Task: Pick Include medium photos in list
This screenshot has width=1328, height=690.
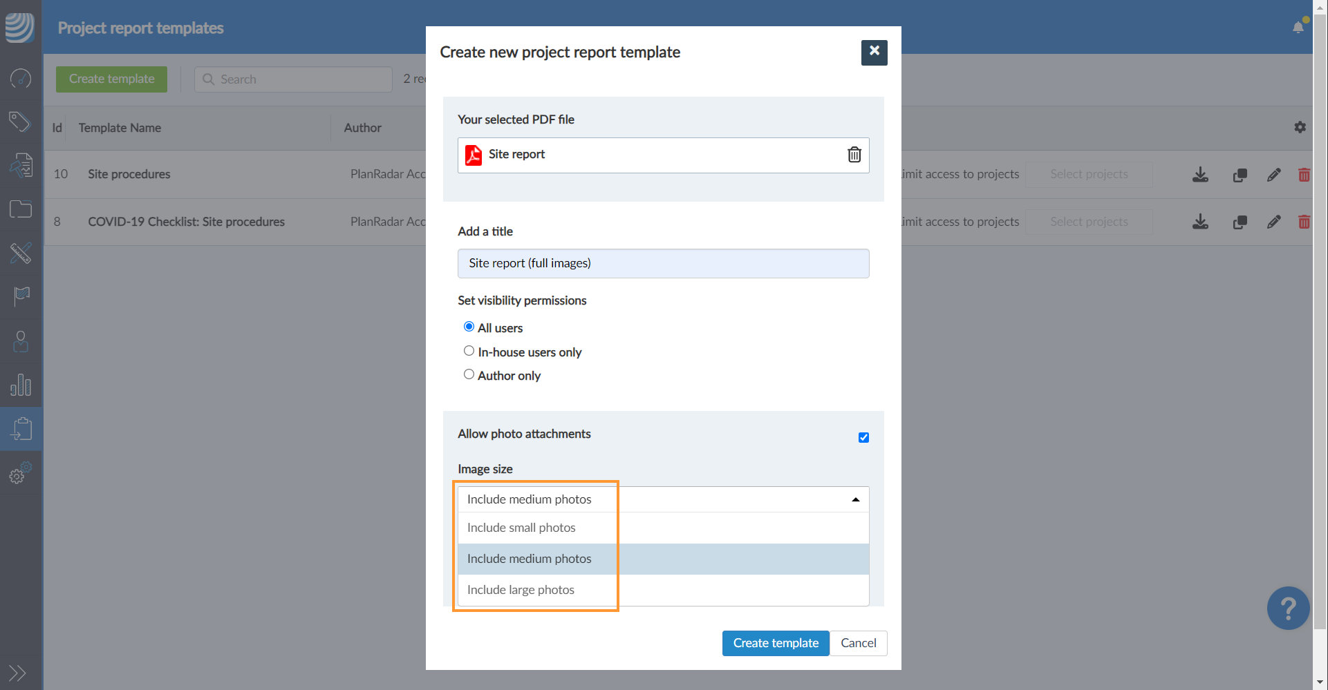Action: [529, 559]
